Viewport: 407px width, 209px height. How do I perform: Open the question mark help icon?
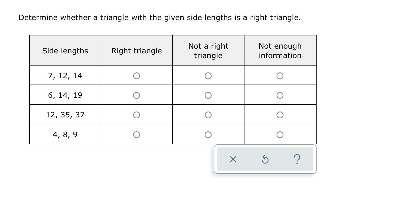(297, 159)
